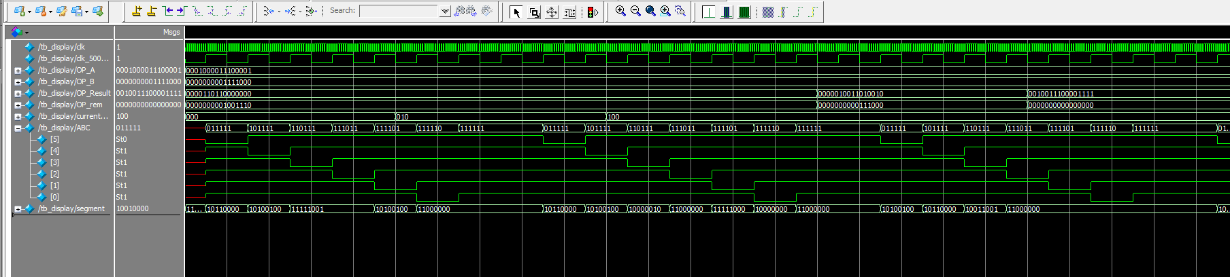Open the Search field dropdown arrow
1230x277 pixels.
pos(445,12)
